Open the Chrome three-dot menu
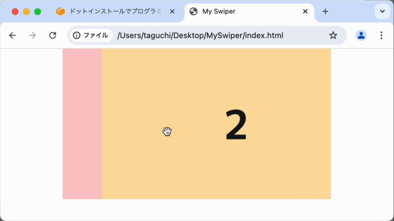The image size is (394, 221). click(381, 36)
